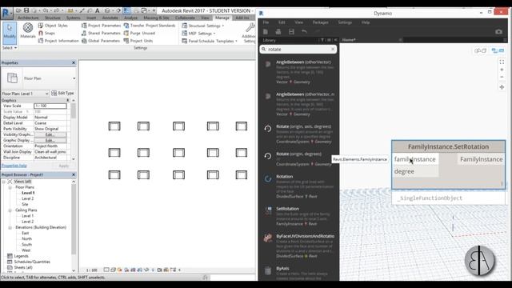Open Project Parameters
Image resolution: width=512 pixels, height=288 pixels.
tap(101, 26)
